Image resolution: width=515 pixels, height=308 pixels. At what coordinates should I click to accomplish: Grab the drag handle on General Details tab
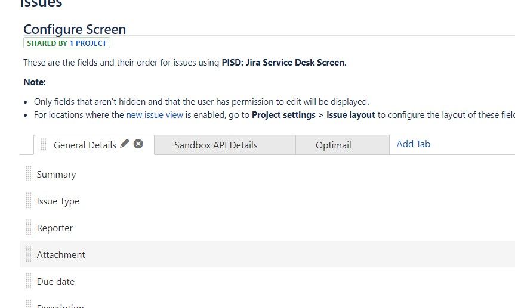coord(43,144)
